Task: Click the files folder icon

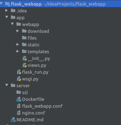Action: tap(24, 38)
